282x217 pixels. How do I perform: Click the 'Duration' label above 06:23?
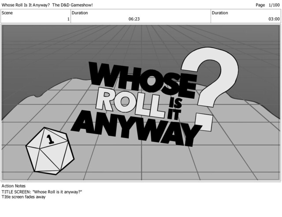(80, 13)
